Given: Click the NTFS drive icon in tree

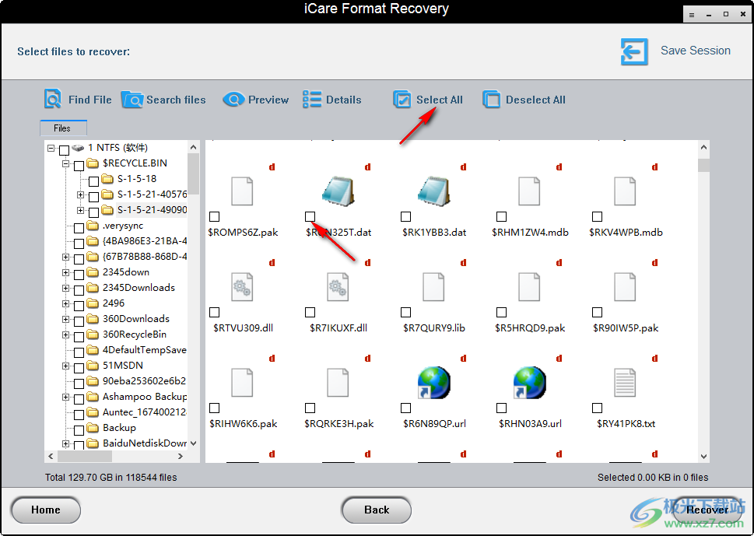Looking at the screenshot, I should coord(77,148).
